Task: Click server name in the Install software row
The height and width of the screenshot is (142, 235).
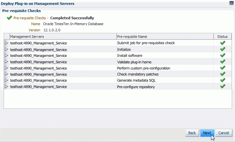Action: [x=38, y=56]
